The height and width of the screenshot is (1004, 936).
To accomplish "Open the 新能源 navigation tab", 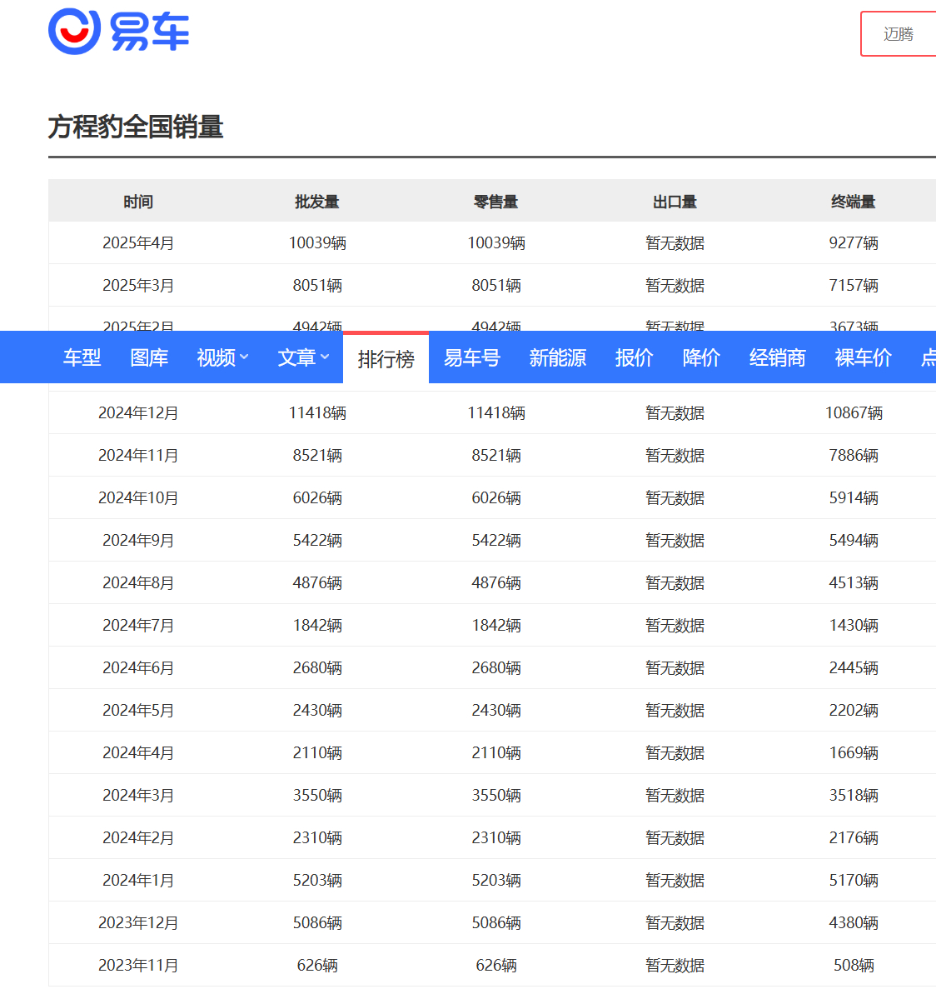I will pyautogui.click(x=557, y=357).
